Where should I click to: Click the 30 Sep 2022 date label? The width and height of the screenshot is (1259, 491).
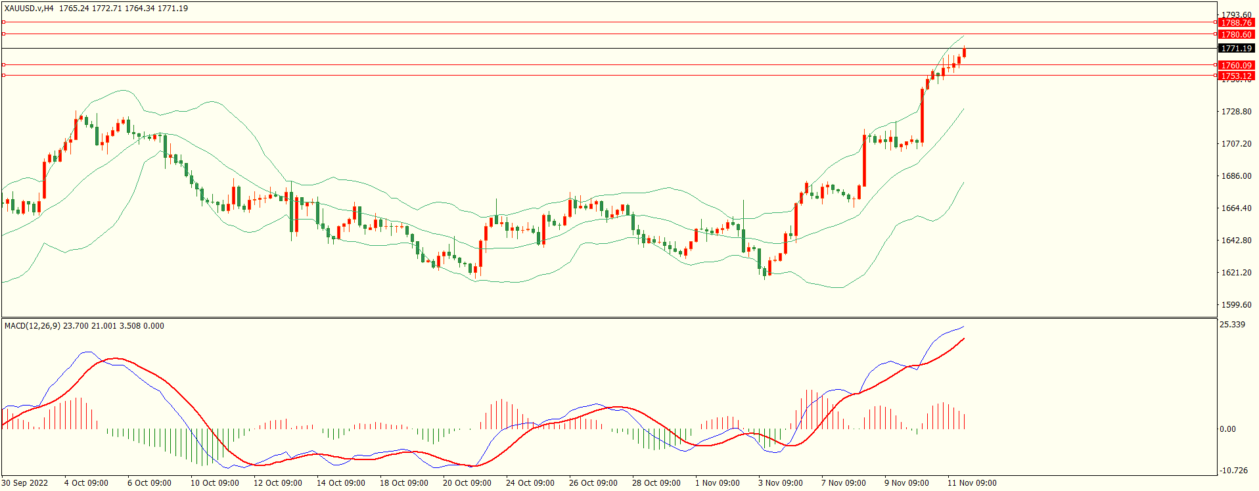[x=25, y=483]
